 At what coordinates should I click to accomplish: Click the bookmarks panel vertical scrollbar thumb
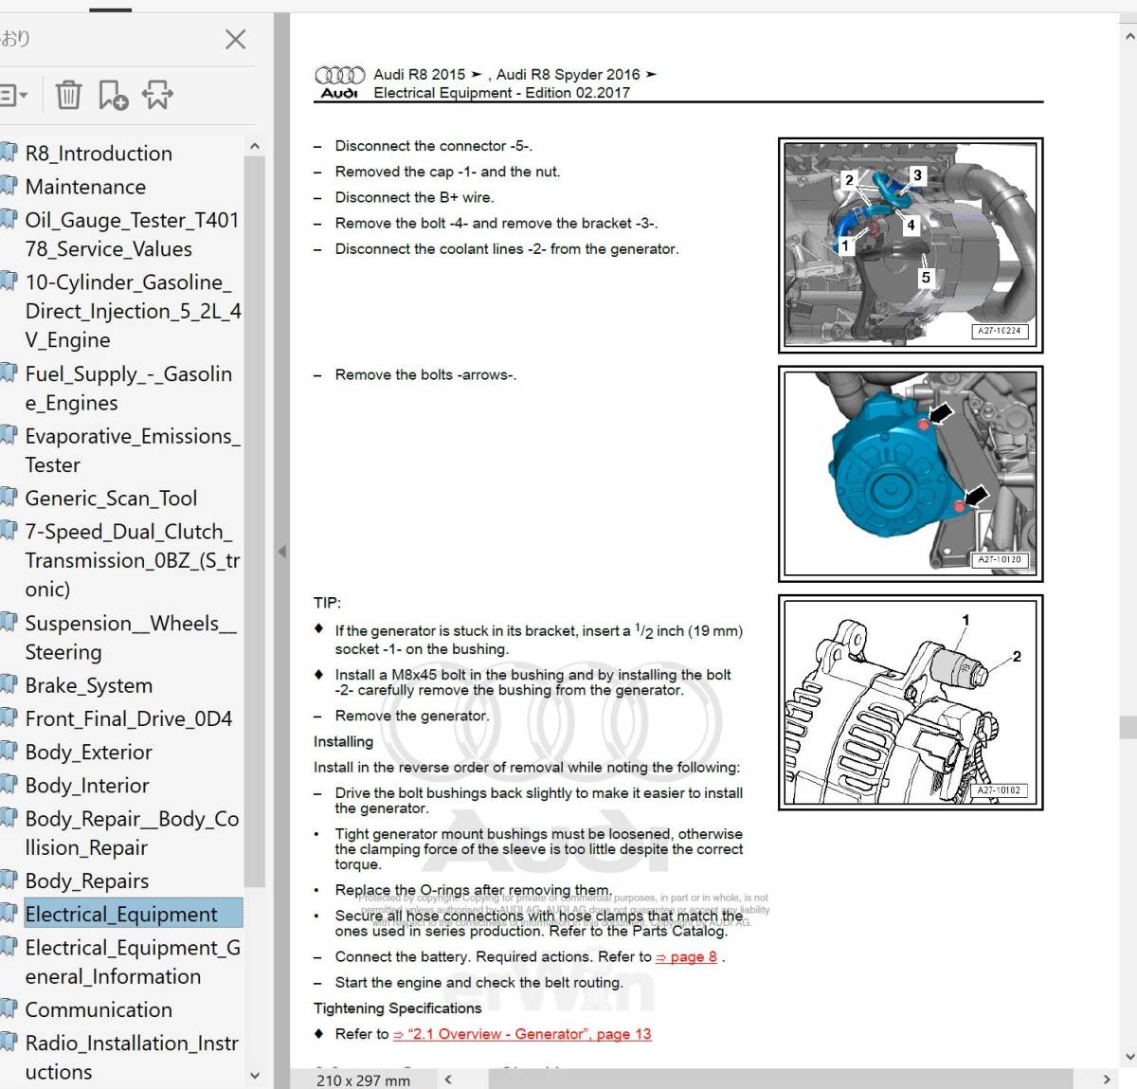254,521
